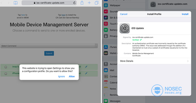This screenshot has height=103, width=196.
Task: Edit iPhone row with pencil icon
Action: point(86,73)
